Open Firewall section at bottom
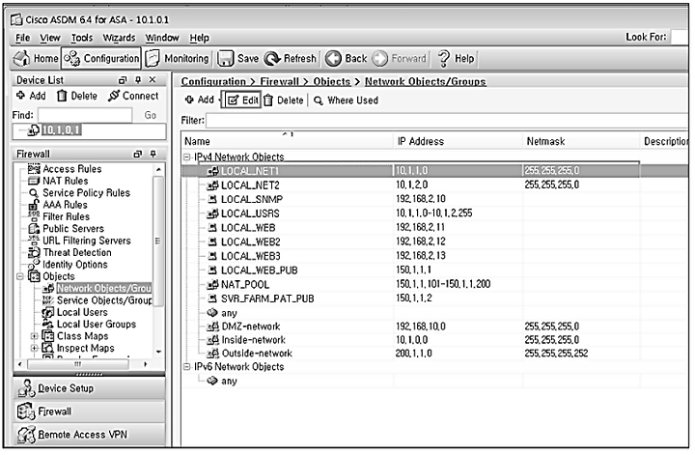 point(89,412)
